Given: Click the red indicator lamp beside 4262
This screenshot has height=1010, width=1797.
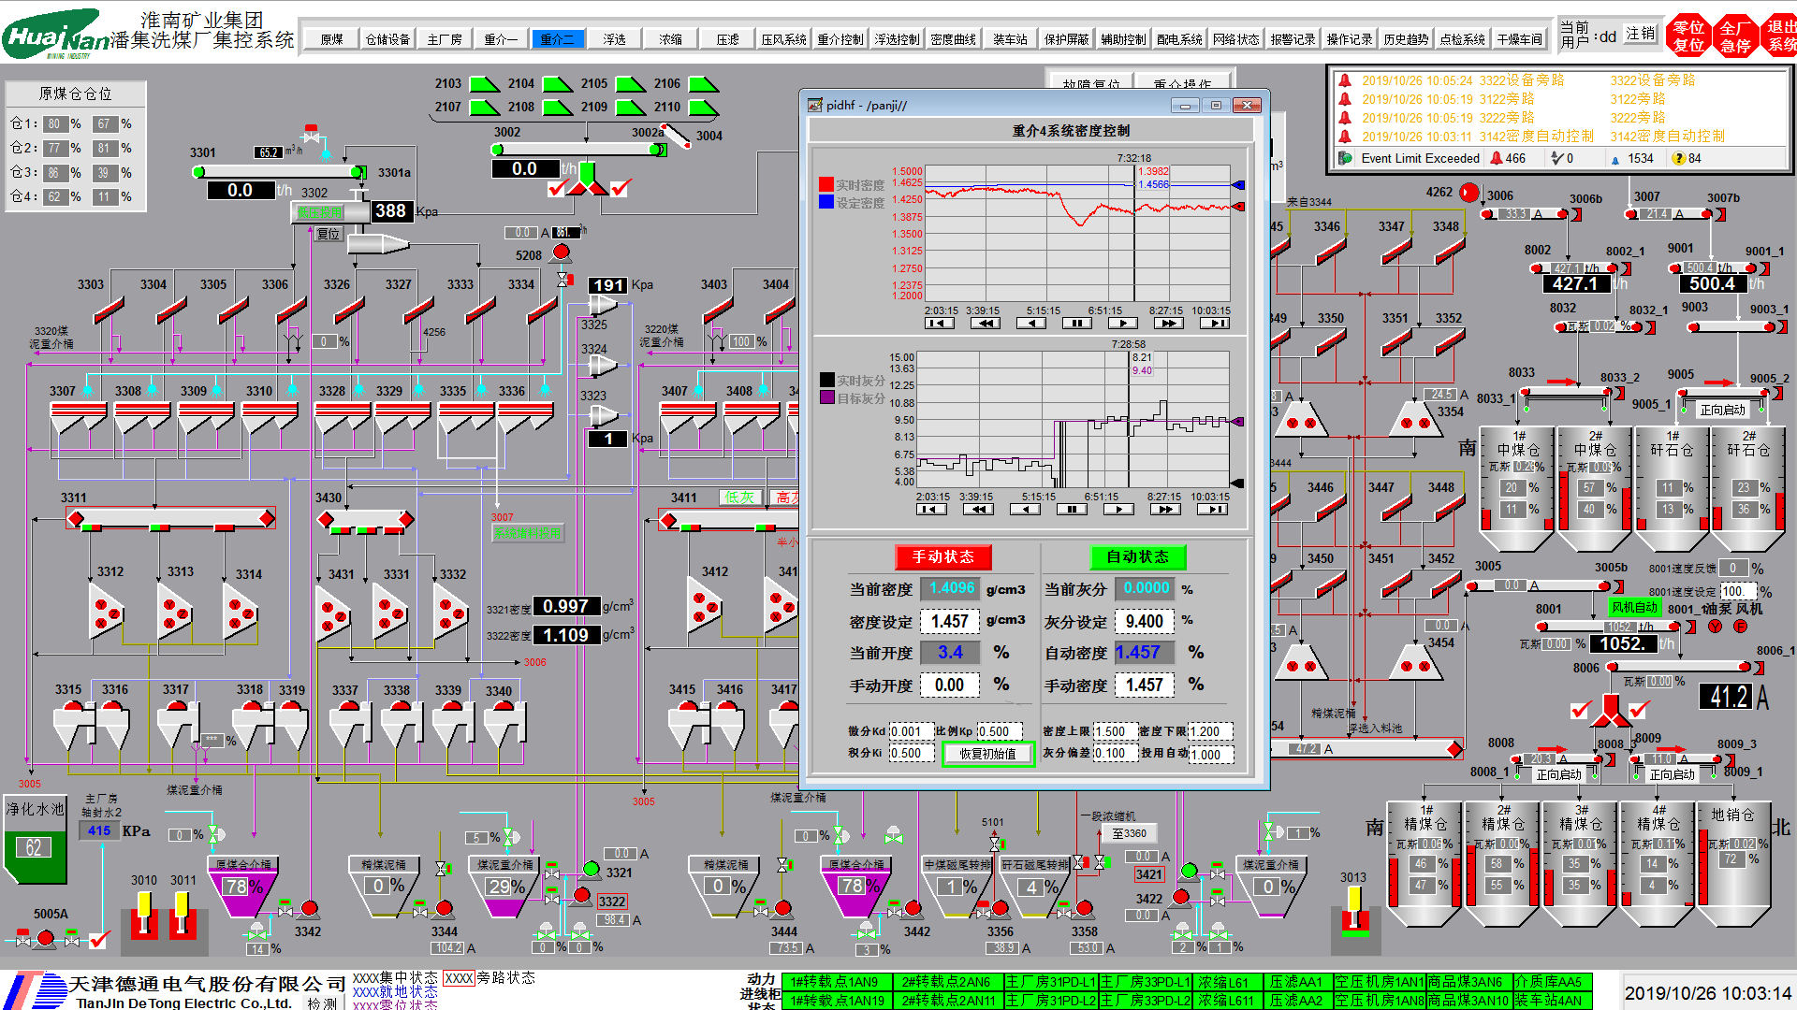Looking at the screenshot, I should [1469, 193].
